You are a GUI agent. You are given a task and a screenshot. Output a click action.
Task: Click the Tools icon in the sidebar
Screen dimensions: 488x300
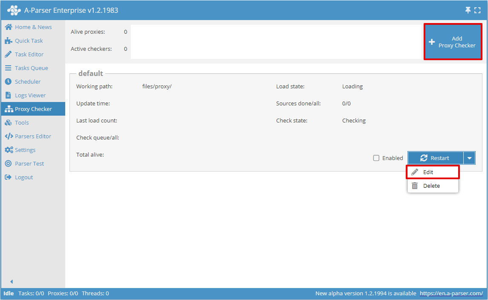point(8,122)
